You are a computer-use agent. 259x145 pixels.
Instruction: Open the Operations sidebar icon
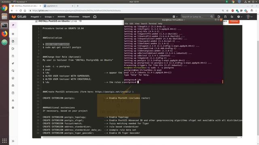[13, 71]
